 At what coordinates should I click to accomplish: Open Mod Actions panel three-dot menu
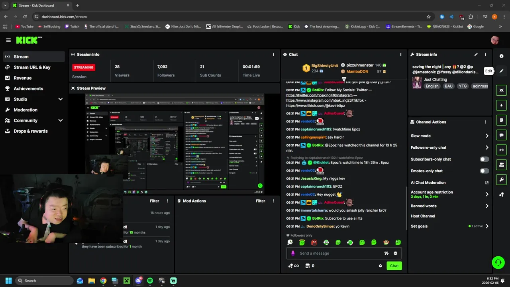pos(273,201)
